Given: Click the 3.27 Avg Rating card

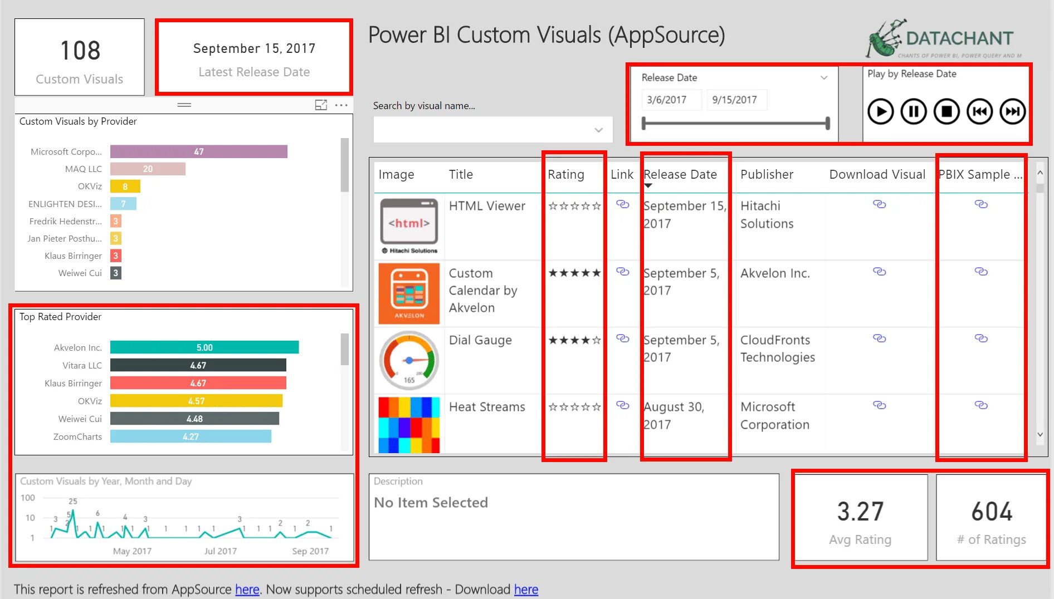Looking at the screenshot, I should pyautogui.click(x=861, y=517).
